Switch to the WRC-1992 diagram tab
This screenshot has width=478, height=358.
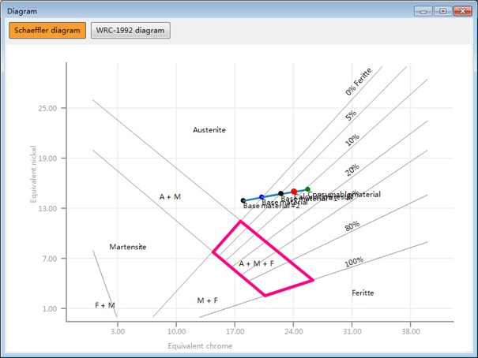pos(130,31)
